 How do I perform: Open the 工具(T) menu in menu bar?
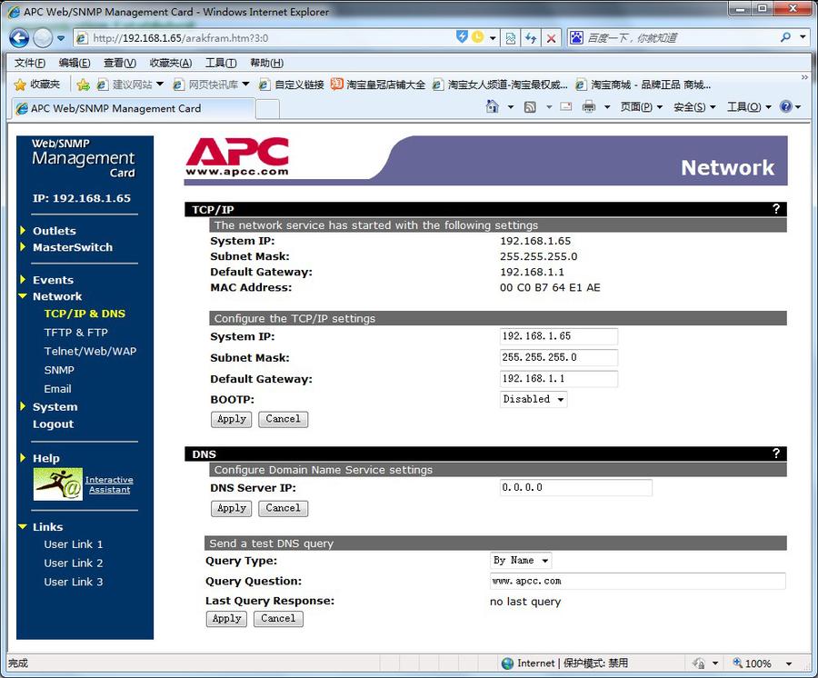220,63
